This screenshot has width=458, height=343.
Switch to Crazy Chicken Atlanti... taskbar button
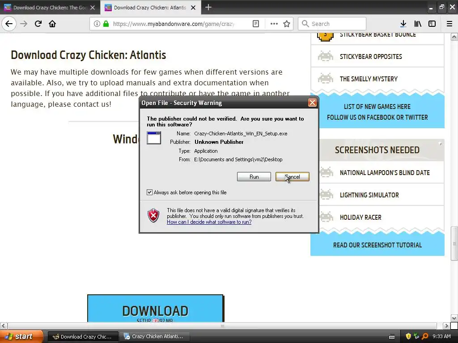(154, 337)
